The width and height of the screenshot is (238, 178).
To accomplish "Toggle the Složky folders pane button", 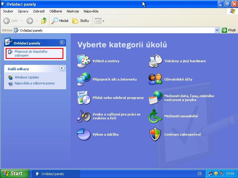I will coord(81,21).
